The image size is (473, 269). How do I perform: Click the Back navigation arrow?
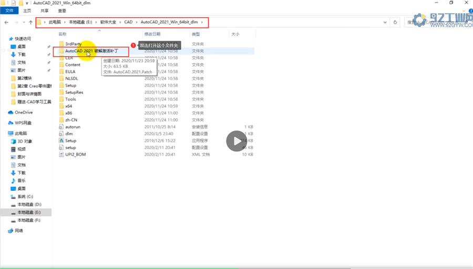click(7, 22)
